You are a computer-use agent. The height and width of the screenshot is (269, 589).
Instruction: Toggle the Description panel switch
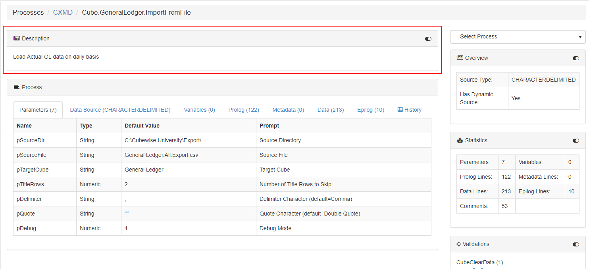[x=428, y=39]
